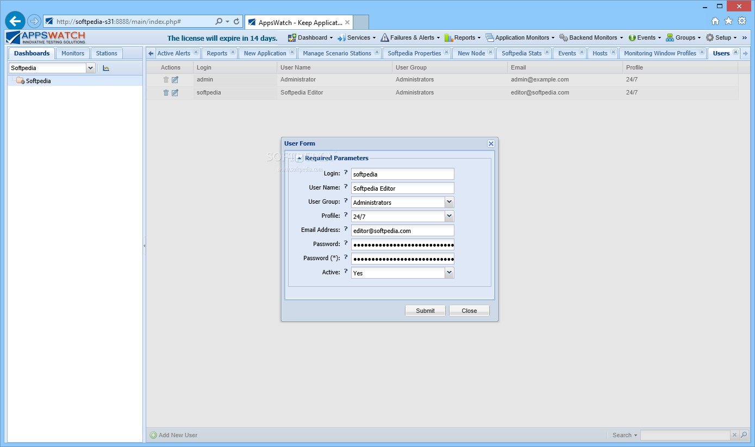Screen dimensions: 755x447
Task: Open the Services menu
Action: [x=357, y=37]
